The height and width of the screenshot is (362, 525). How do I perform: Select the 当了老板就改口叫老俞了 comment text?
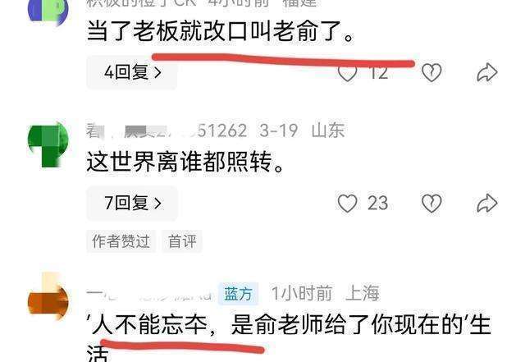221,31
